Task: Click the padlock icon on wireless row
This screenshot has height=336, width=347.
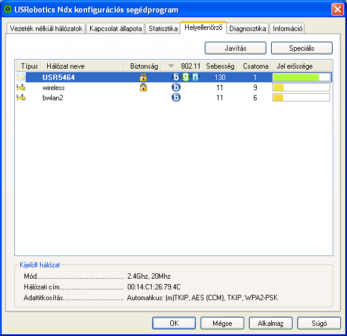Action: tap(143, 87)
